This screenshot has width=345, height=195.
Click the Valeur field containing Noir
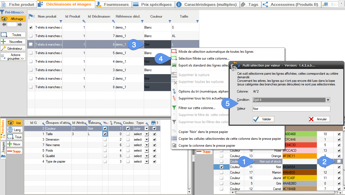(x=291, y=108)
